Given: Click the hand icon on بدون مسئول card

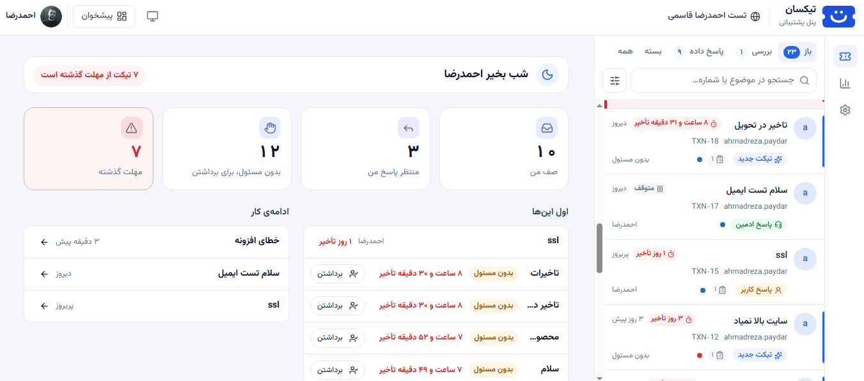Looking at the screenshot, I should [270, 128].
